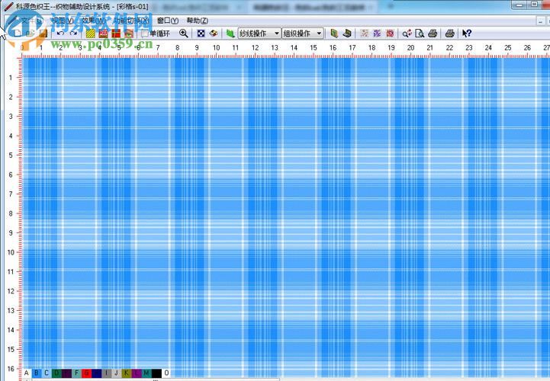Click the blue checkerboard weave icon
The height and width of the screenshot is (381, 550).
coord(201,34)
